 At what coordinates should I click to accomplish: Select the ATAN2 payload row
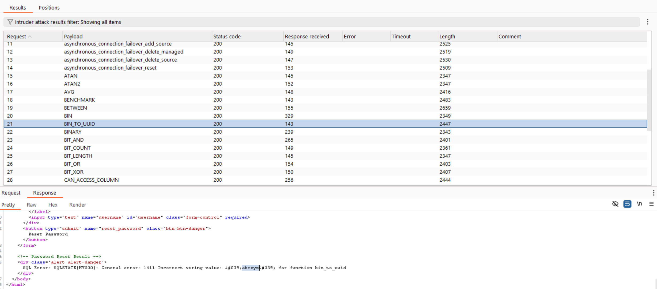325,84
